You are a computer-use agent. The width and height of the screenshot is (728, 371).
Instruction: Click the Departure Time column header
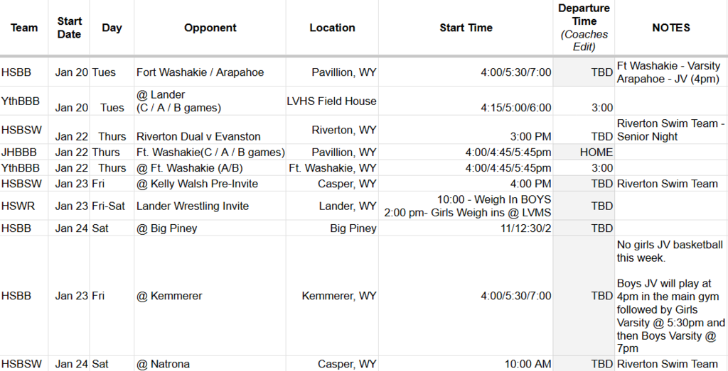[x=584, y=28]
